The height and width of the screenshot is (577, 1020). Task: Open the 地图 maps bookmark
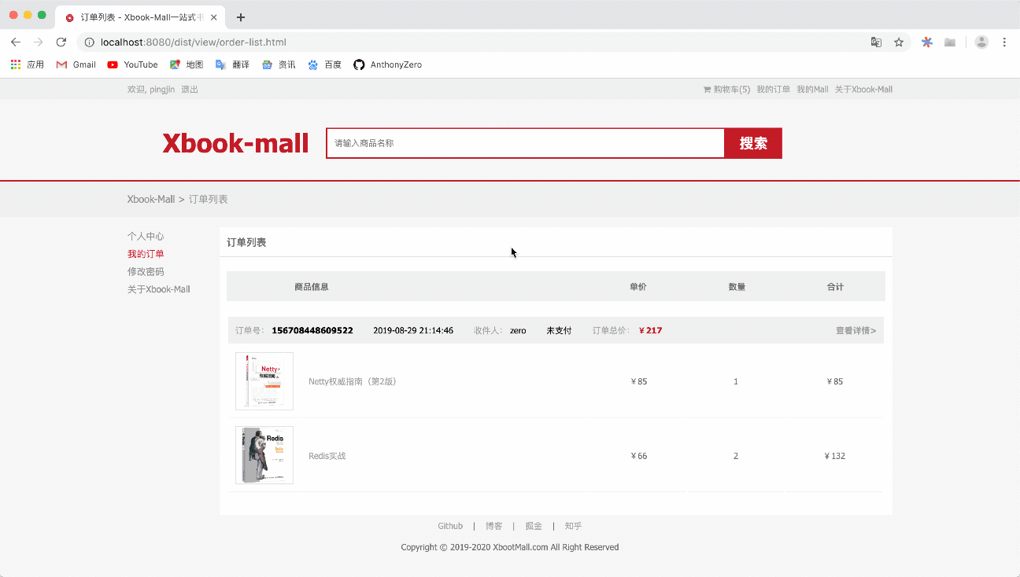tap(187, 64)
